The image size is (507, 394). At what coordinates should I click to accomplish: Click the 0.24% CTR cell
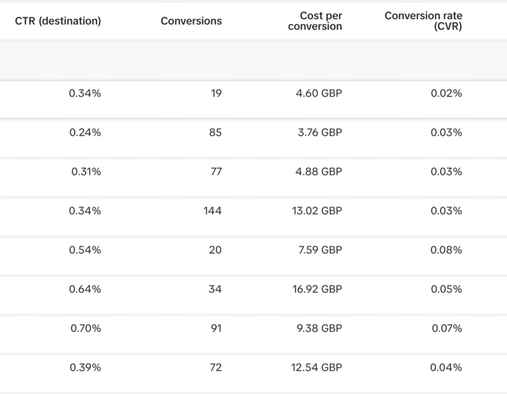84,133
